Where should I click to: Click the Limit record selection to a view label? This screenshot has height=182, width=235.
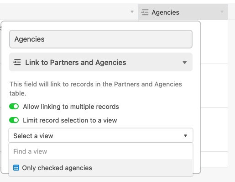[70, 120]
